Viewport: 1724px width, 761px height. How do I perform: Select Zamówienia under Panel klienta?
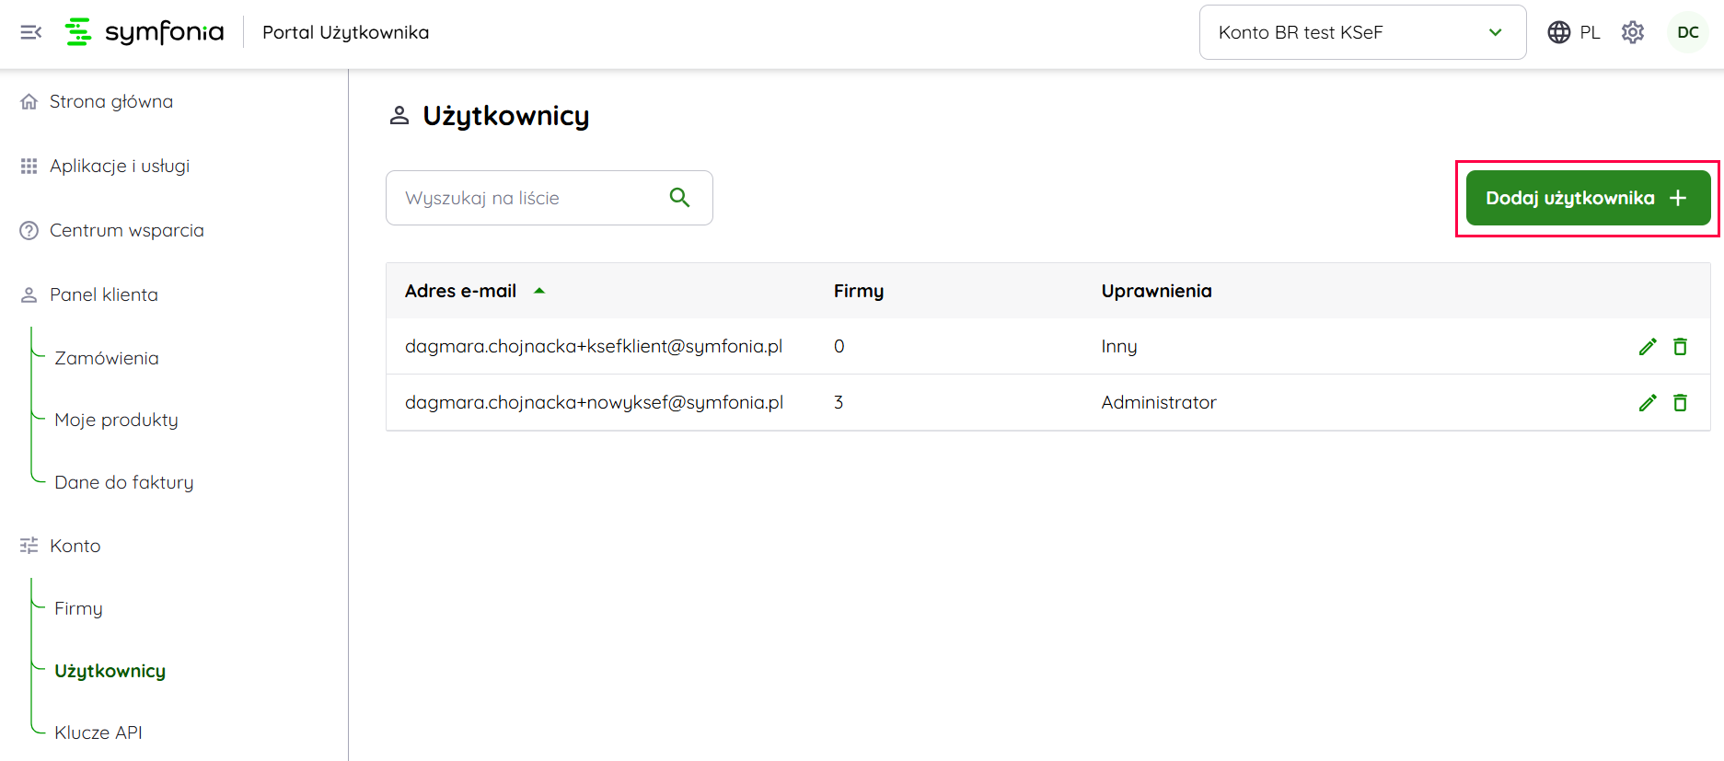point(107,358)
